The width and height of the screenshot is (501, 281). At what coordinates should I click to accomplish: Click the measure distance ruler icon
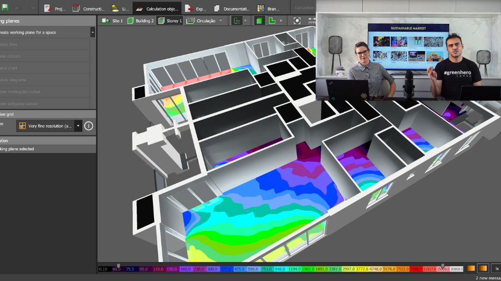312,21
